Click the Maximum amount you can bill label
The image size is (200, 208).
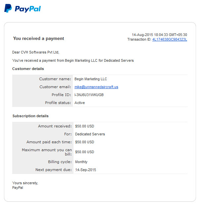[x=47, y=152]
